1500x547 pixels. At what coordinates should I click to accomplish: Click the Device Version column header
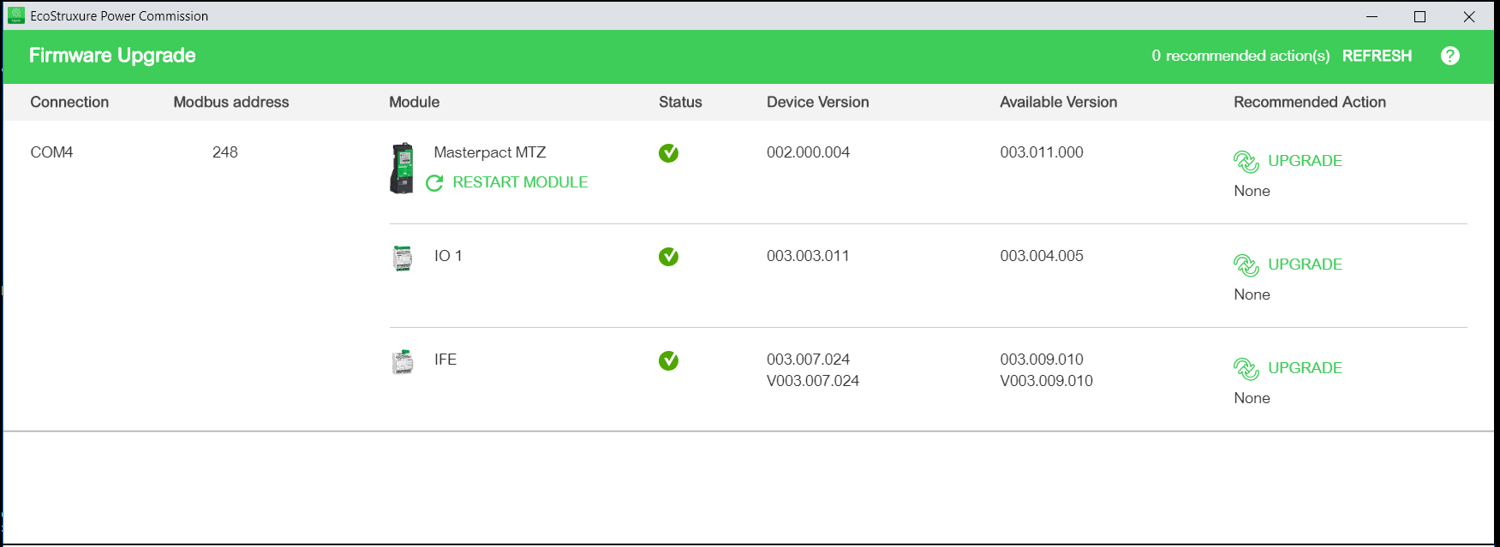818,102
